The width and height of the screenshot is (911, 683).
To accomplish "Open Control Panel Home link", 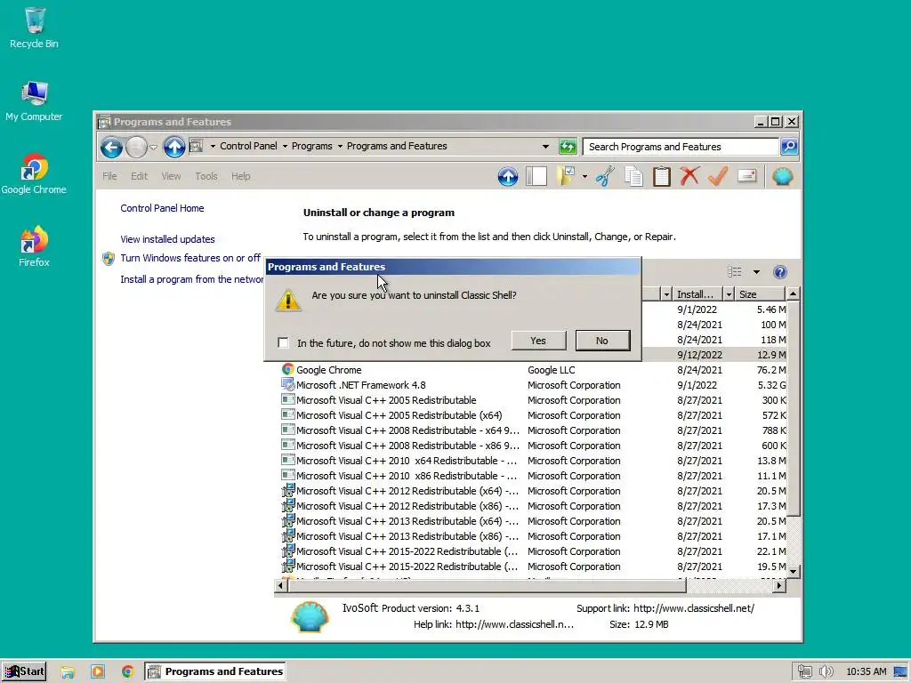I will tap(162, 208).
